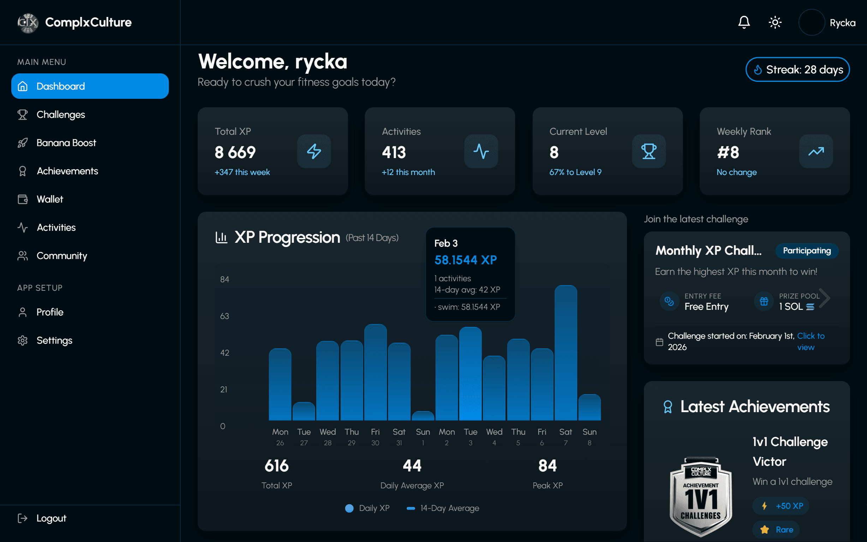Toggle 14-Day Average series in the legend

click(443, 508)
